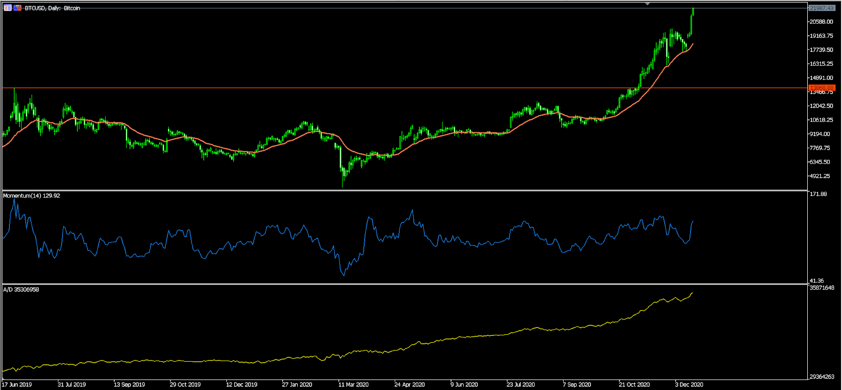Click the 17 Jun 2019 date label
Viewport: 842px width, 390px height.
16,384
